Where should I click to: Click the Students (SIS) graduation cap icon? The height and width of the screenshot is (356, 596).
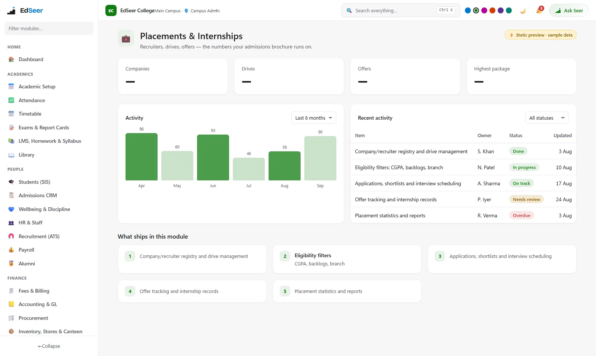[11, 182]
